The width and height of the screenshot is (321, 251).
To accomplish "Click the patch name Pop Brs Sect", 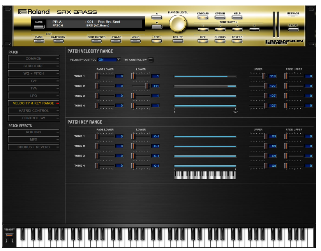I will tap(109, 22).
